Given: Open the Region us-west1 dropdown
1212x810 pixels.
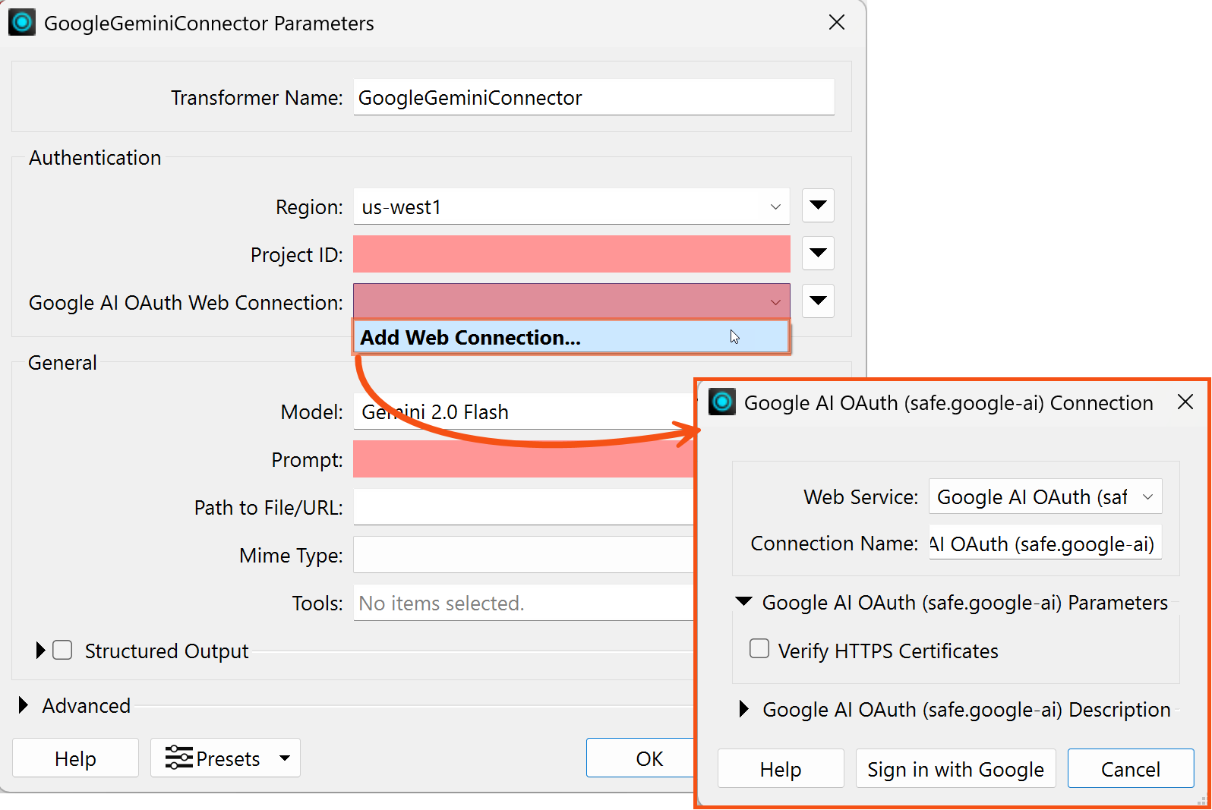Looking at the screenshot, I should tap(571, 206).
